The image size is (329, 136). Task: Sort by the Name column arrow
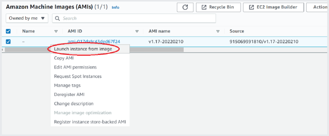[56, 31]
